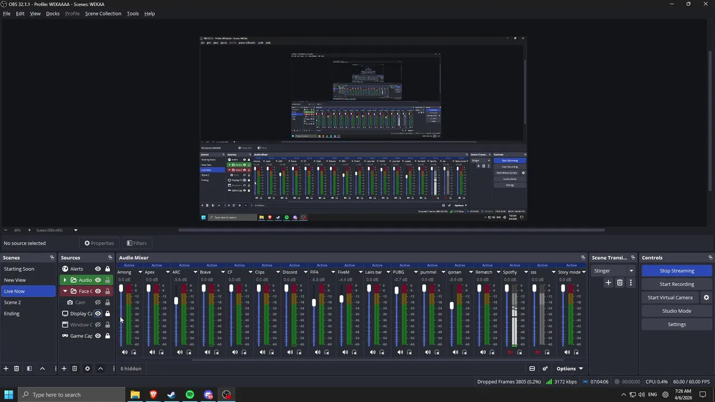Undock the Audio Mixer panel

tap(583, 258)
